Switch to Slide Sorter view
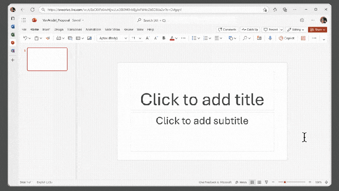339x191 pixels. point(259,182)
